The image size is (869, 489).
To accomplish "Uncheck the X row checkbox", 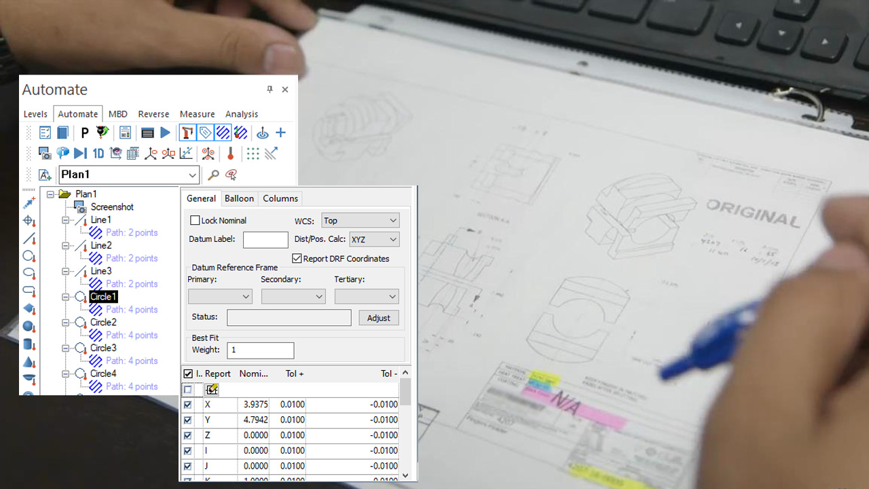I will click(x=188, y=404).
